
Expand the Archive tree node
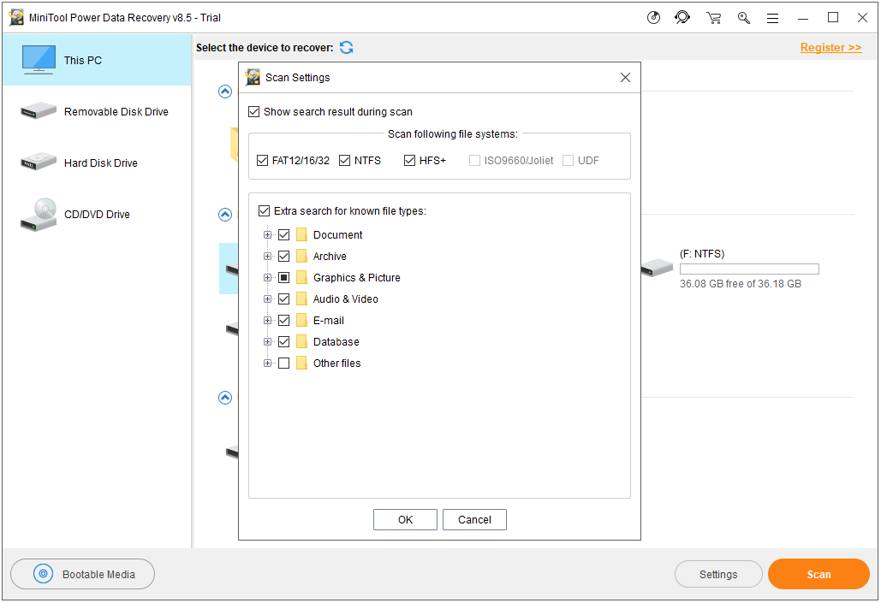(267, 256)
